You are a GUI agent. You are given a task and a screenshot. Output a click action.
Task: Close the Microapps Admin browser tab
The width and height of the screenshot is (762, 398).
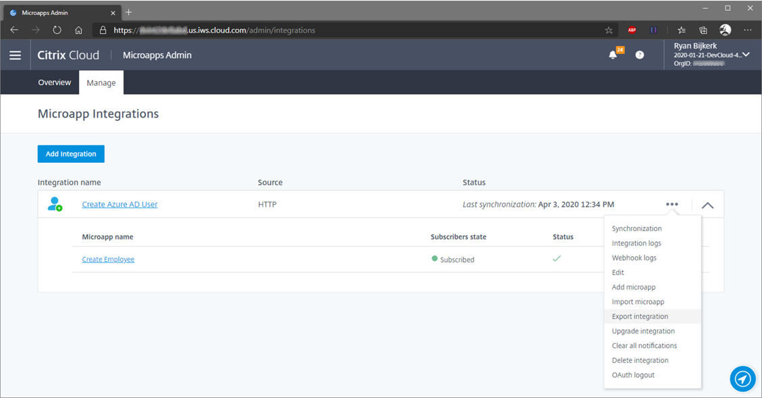pos(113,13)
